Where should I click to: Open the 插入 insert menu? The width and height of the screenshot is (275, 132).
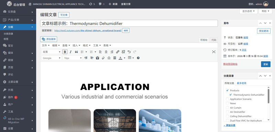(x=76, y=46)
